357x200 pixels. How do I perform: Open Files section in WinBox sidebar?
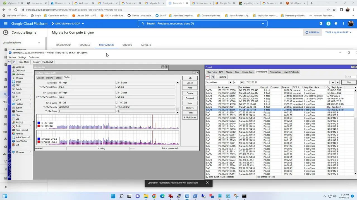[x=18, y=115]
